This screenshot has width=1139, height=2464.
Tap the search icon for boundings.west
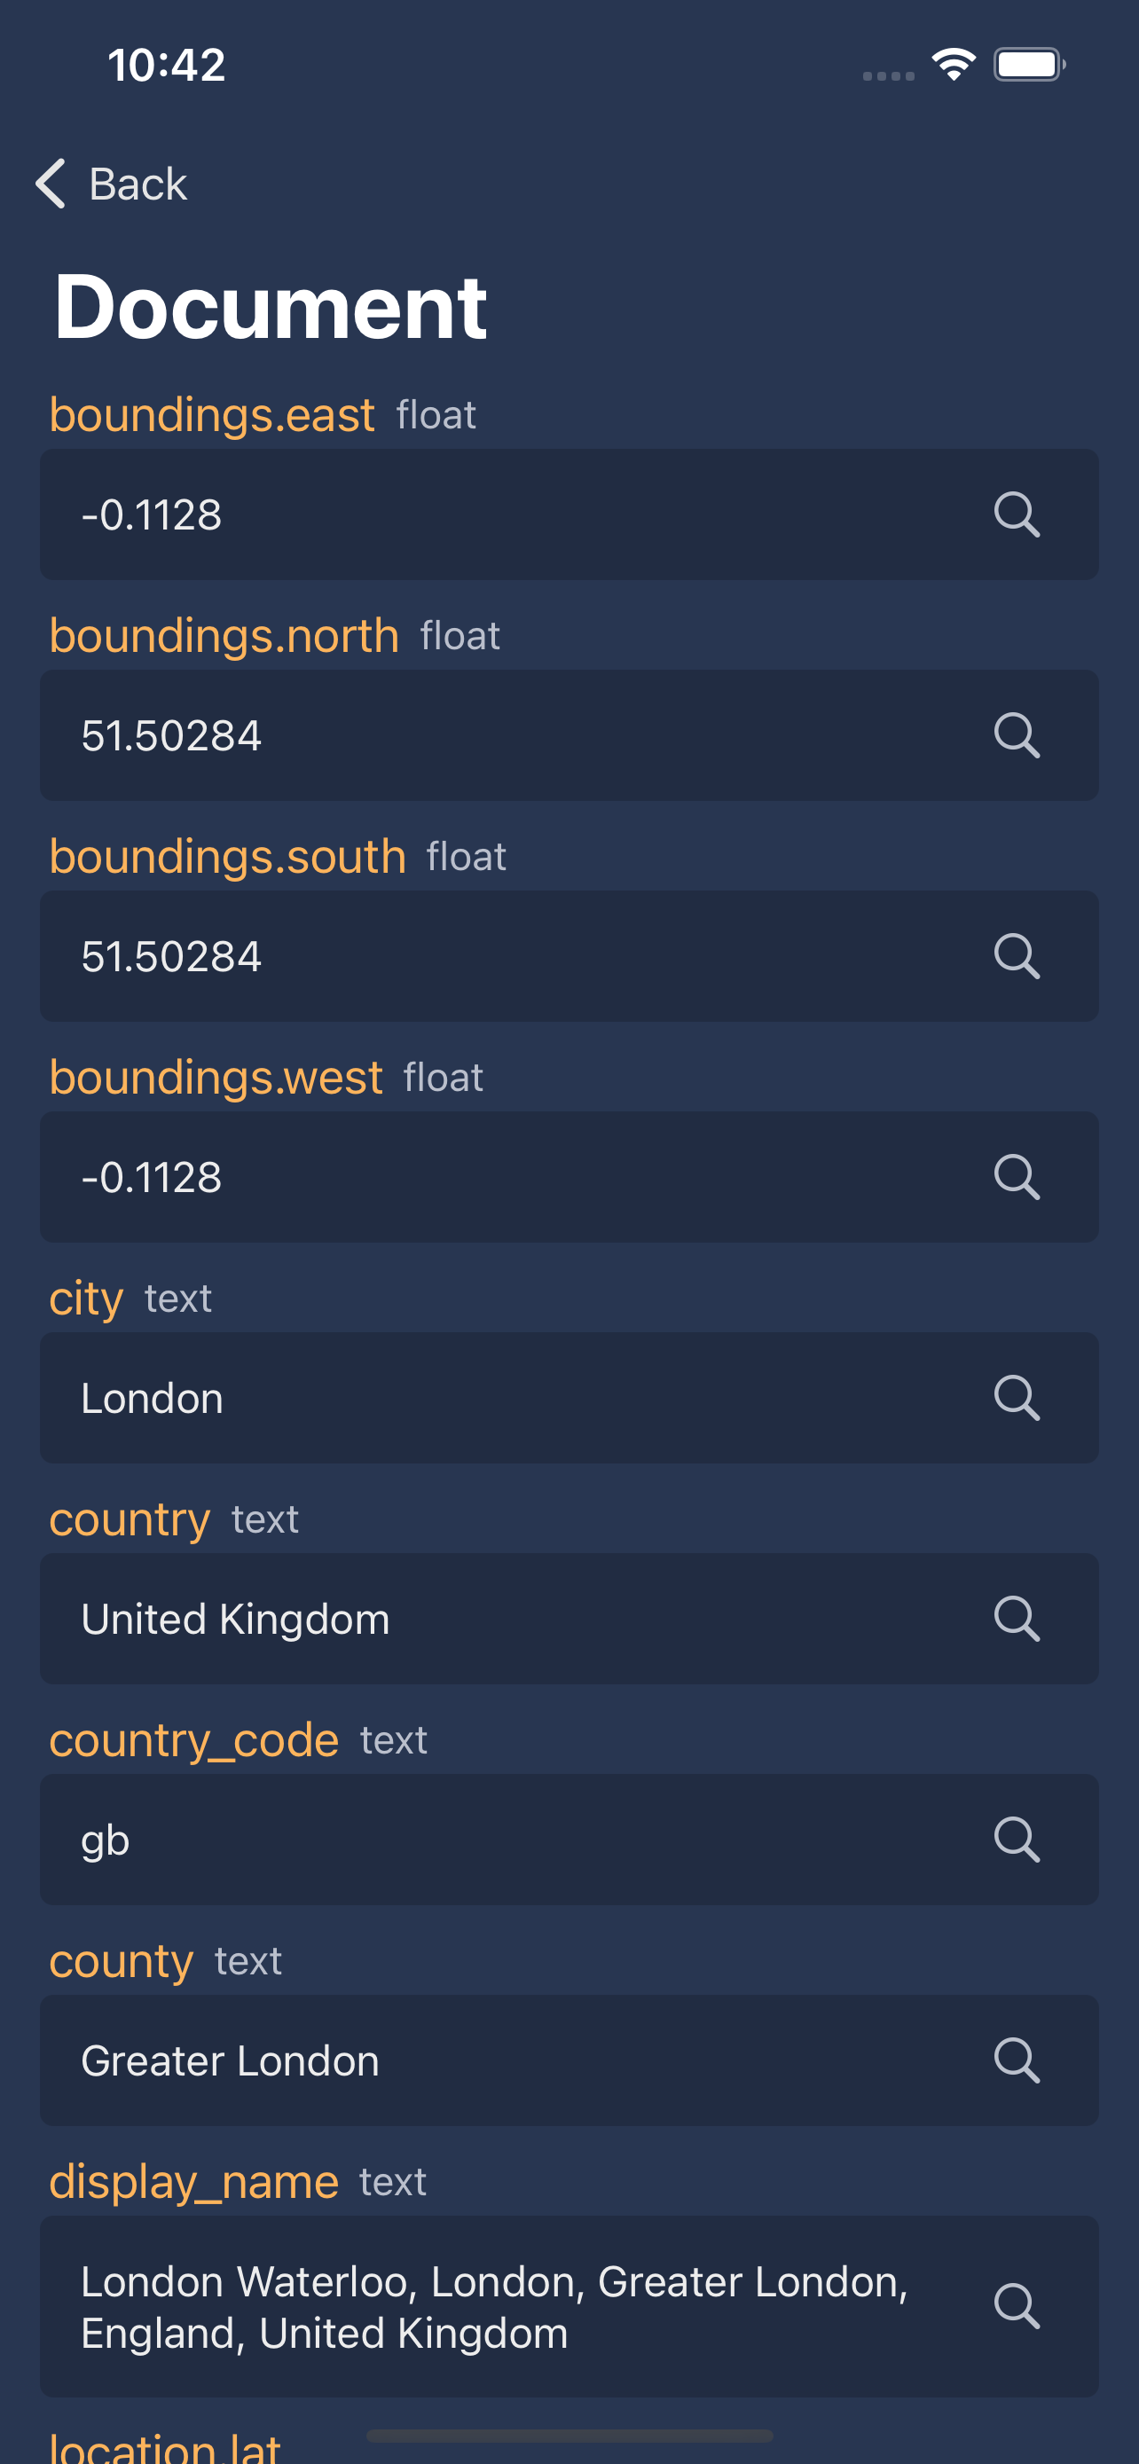coord(1016,1178)
